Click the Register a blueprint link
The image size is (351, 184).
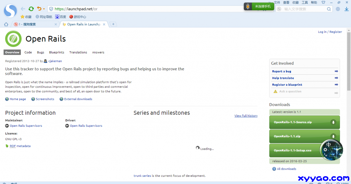287,85
